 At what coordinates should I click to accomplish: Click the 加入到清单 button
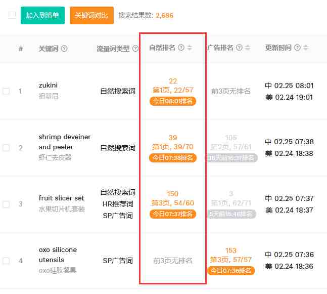click(42, 16)
